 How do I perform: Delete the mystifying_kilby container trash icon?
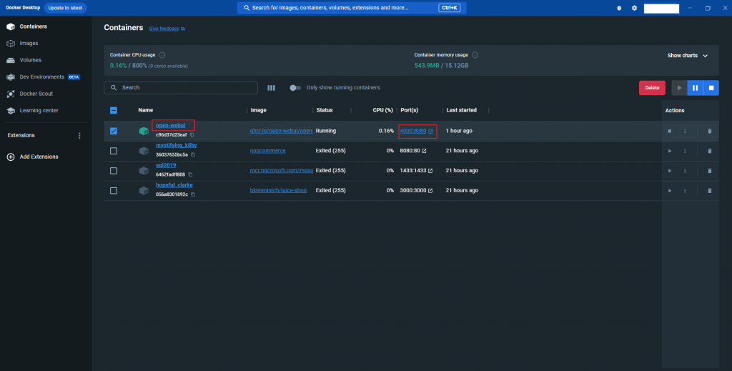click(710, 152)
